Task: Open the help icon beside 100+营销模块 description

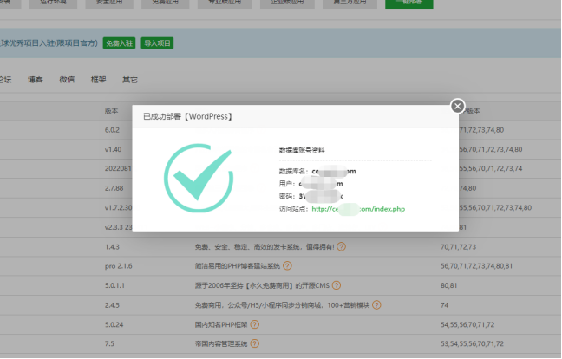Action: [x=376, y=305]
